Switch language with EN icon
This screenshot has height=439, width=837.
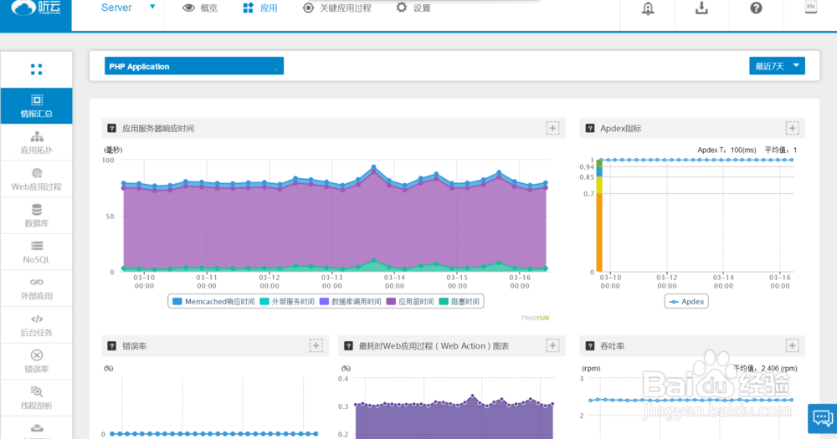[x=811, y=7]
